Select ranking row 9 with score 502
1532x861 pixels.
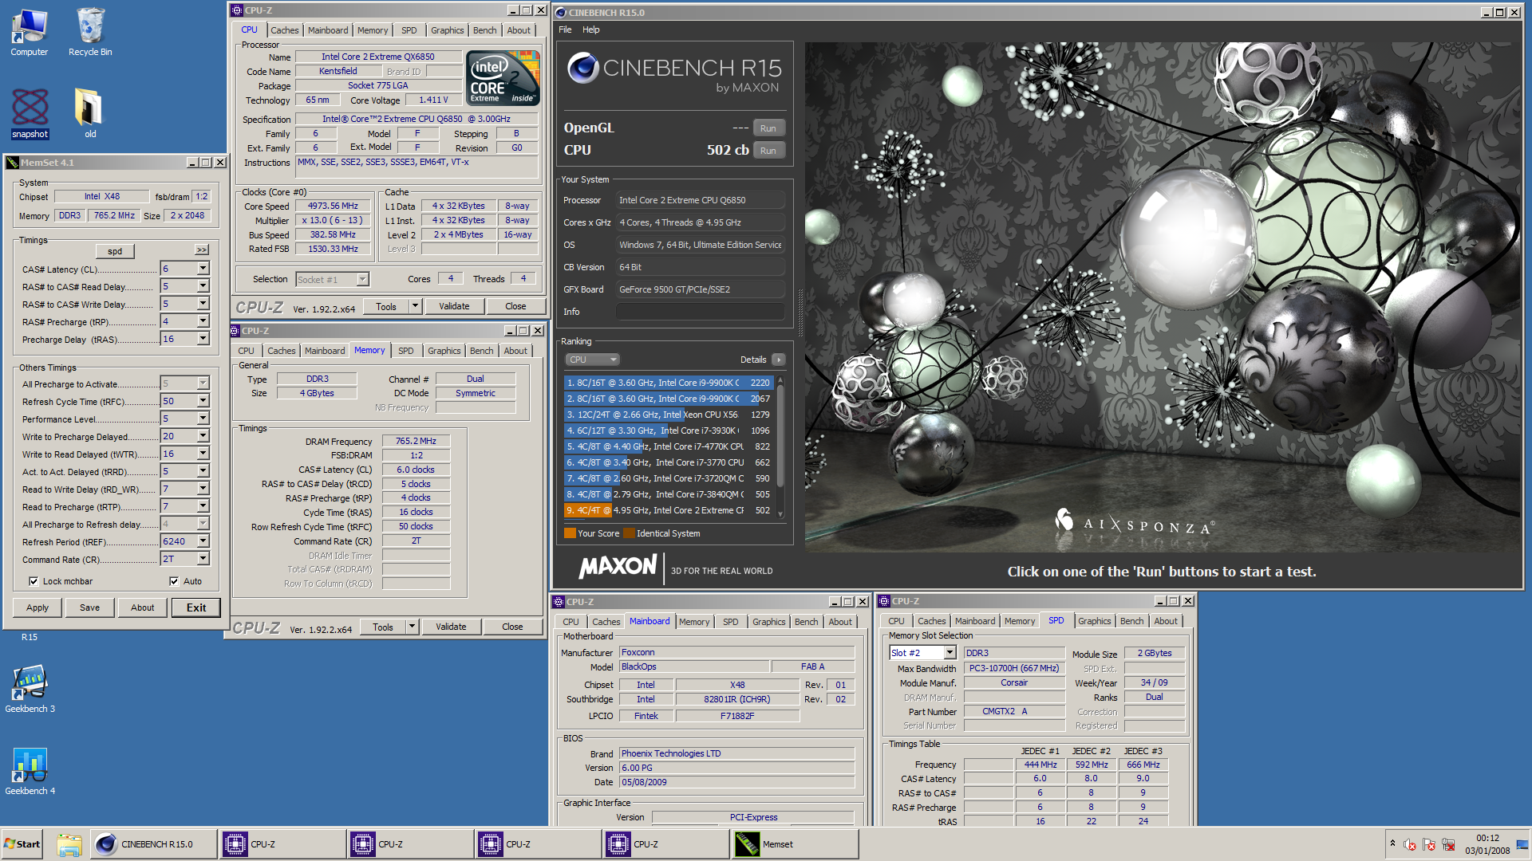click(x=668, y=510)
